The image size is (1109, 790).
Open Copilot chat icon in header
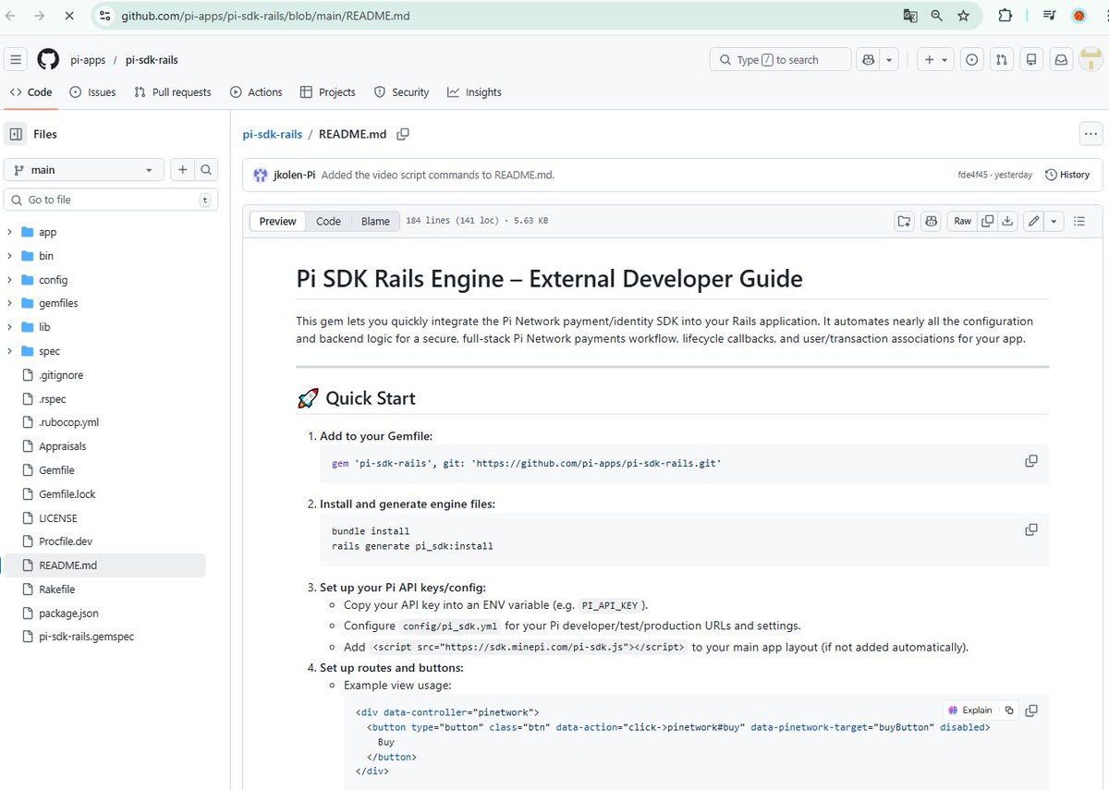[x=868, y=60]
